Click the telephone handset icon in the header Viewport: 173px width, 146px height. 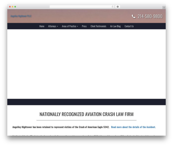pos(134,16)
